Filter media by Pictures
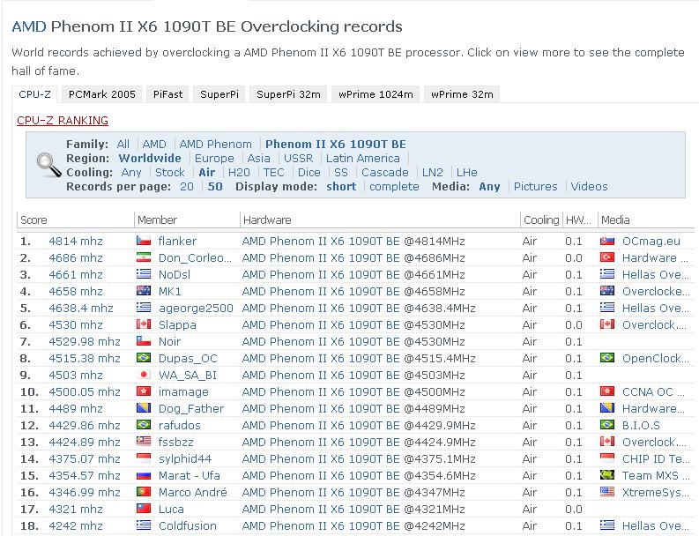This screenshot has height=536, width=699. [535, 186]
